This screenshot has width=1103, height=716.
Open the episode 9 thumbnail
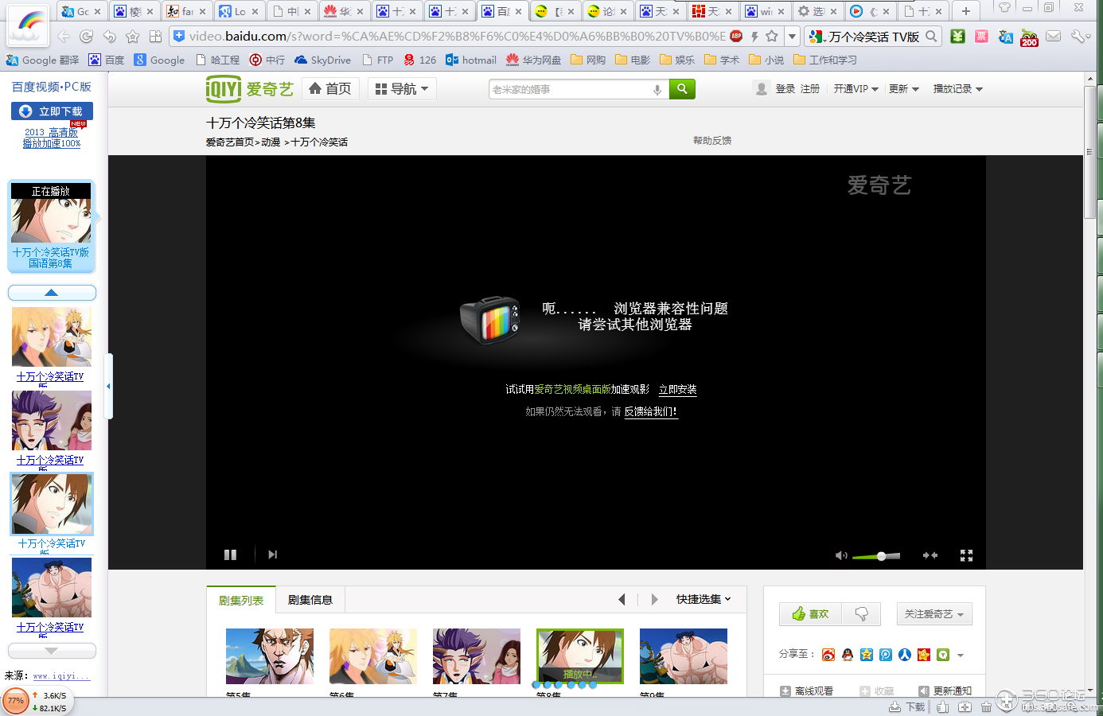(x=684, y=656)
